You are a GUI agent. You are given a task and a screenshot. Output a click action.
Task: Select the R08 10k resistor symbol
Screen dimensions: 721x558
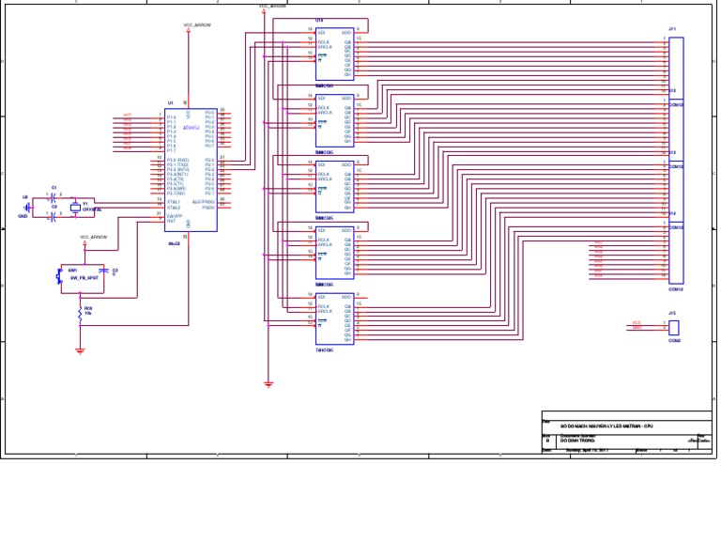coord(80,314)
